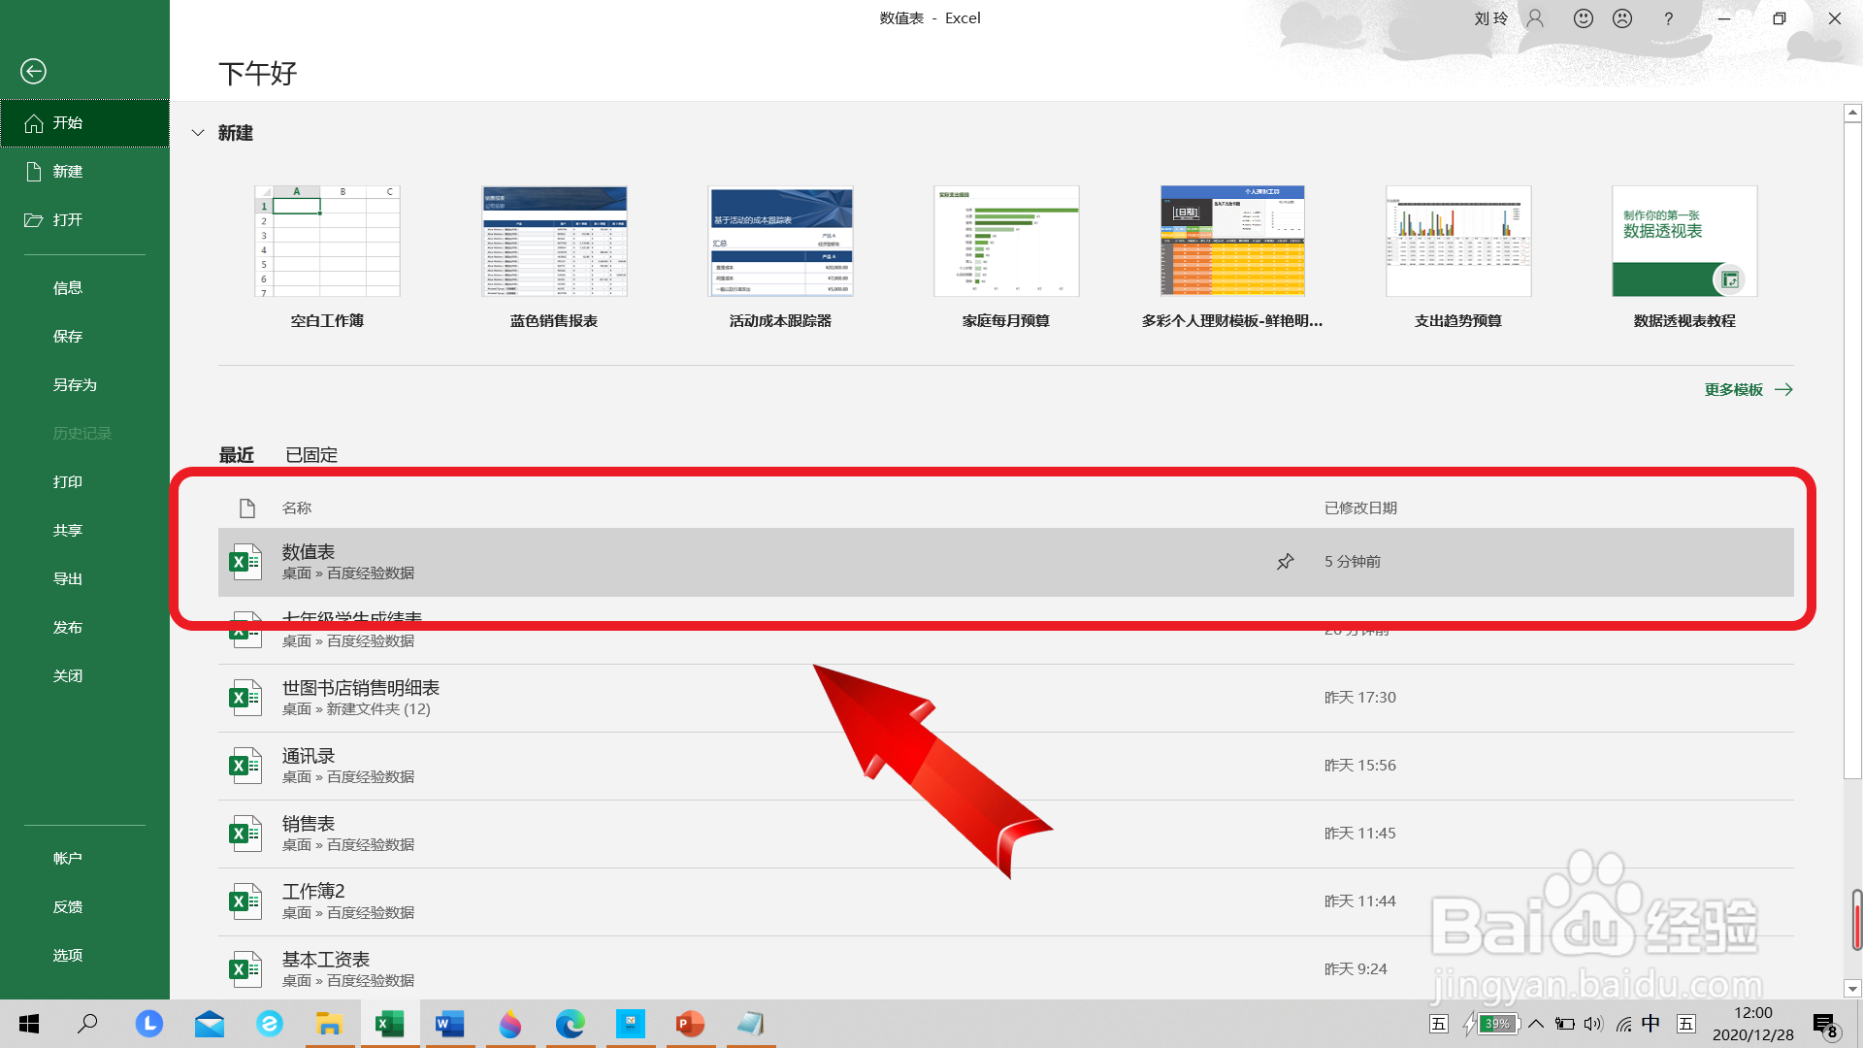Click the scrollbar down arrow
The image size is (1863, 1048).
(1852, 990)
